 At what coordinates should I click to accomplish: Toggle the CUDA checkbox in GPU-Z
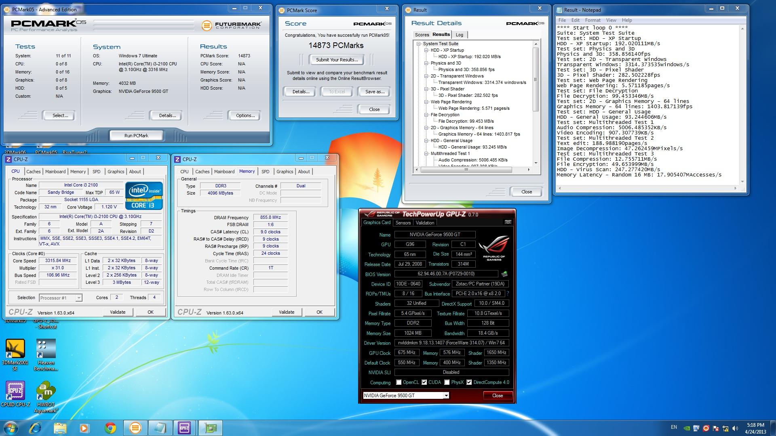424,382
